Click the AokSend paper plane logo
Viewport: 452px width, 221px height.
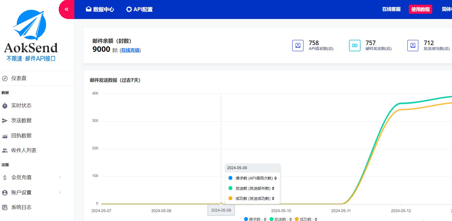pyautogui.click(x=30, y=25)
